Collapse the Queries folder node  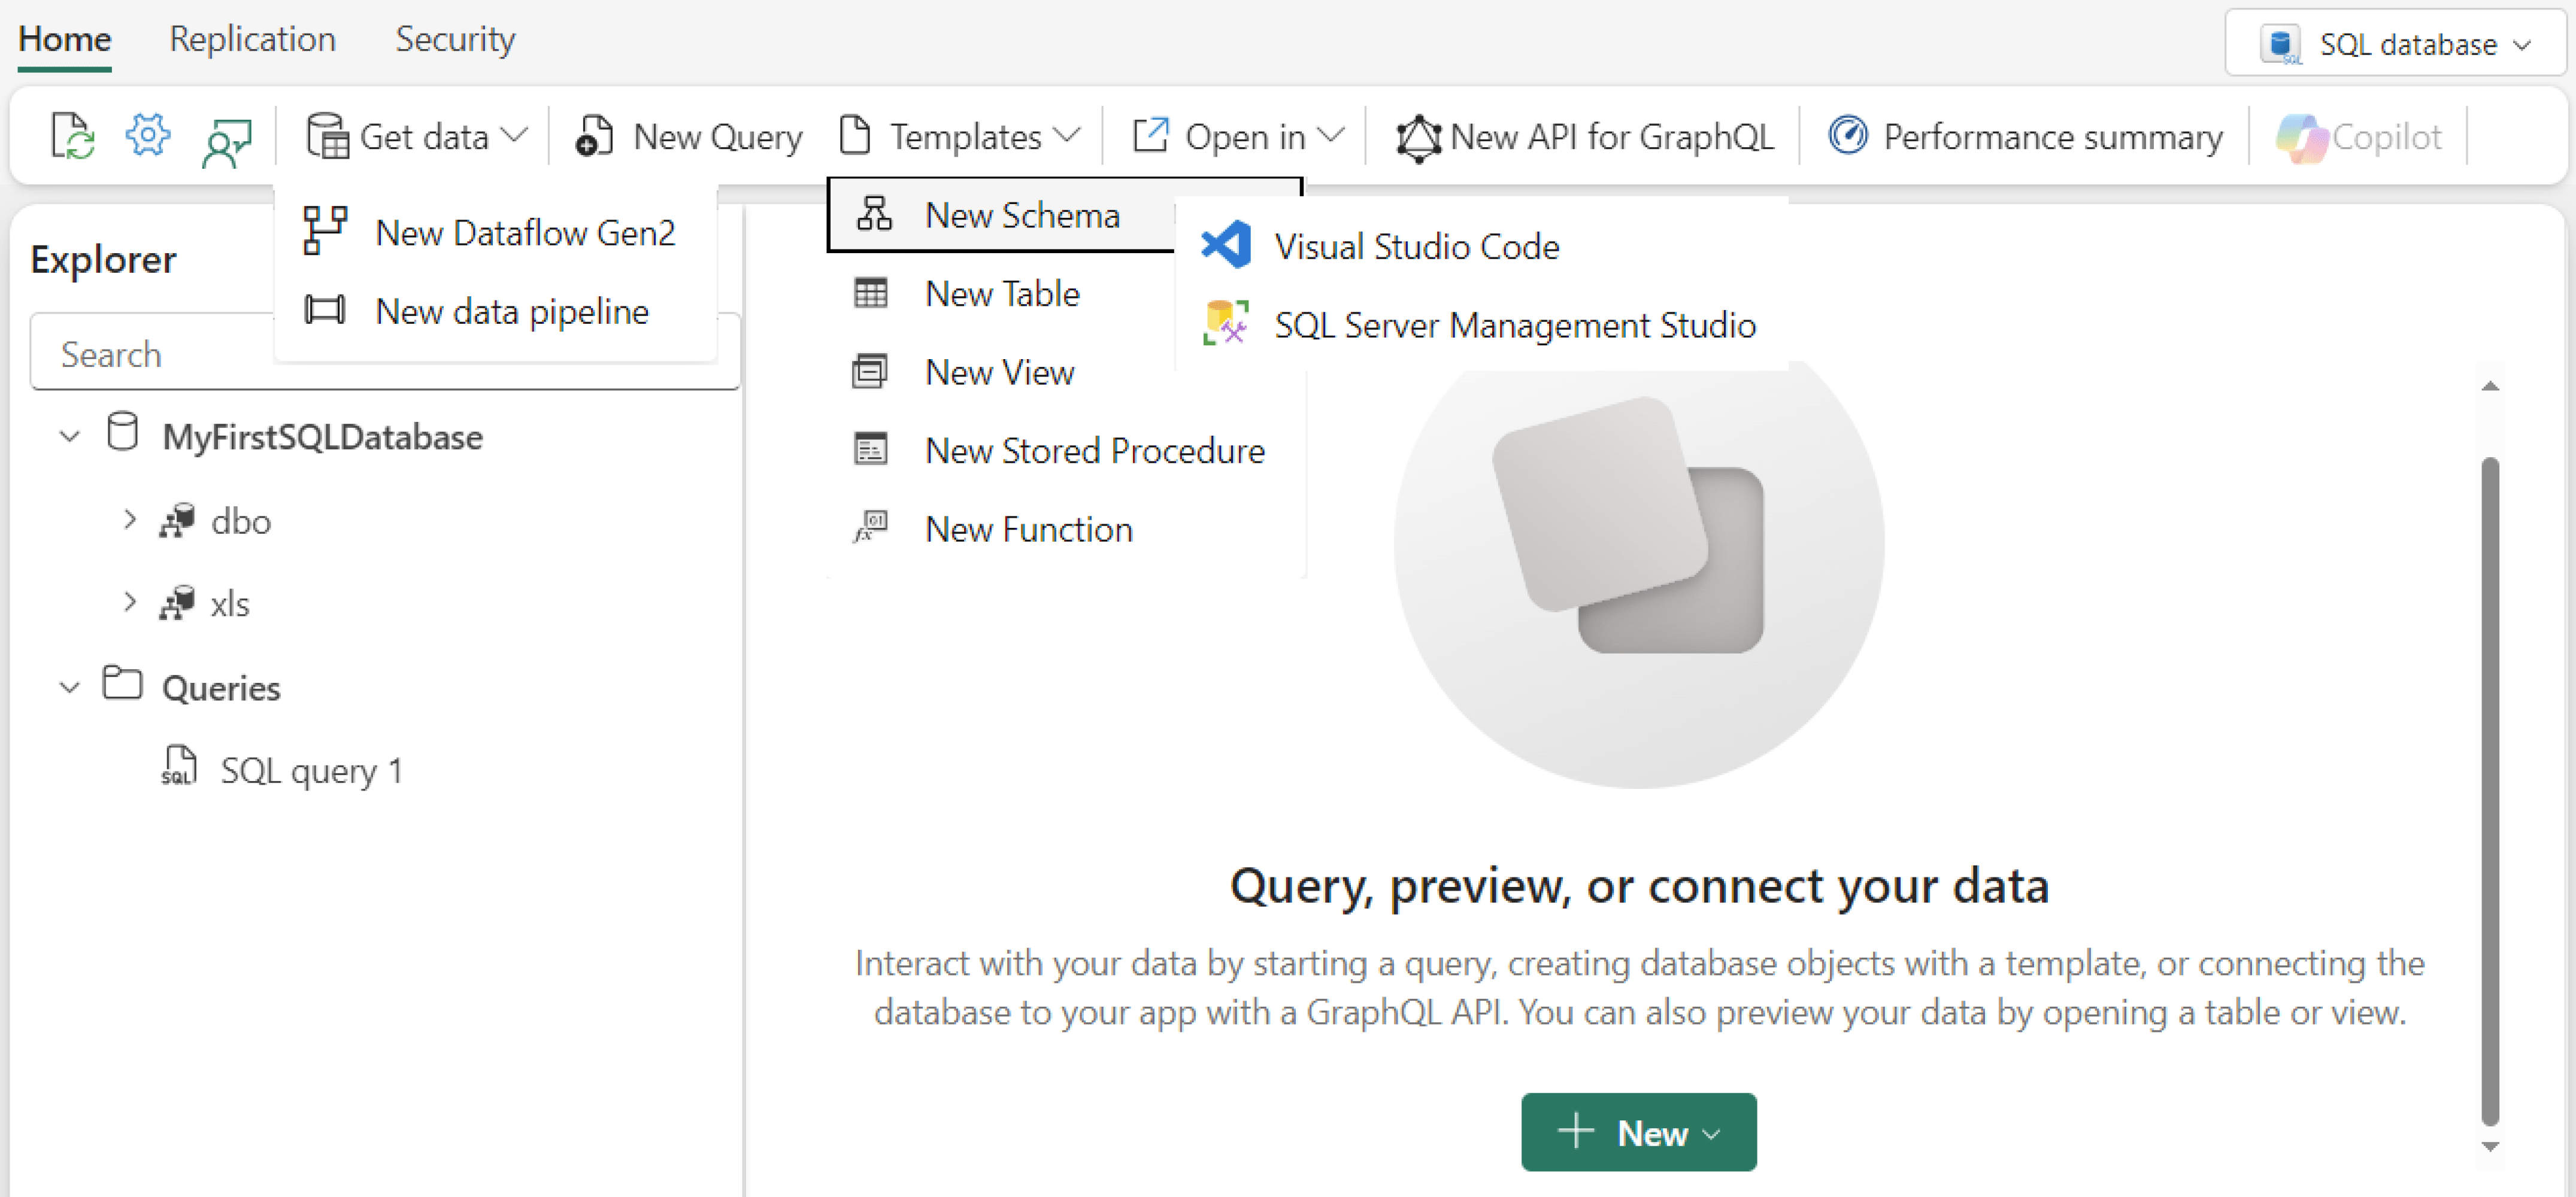point(70,688)
